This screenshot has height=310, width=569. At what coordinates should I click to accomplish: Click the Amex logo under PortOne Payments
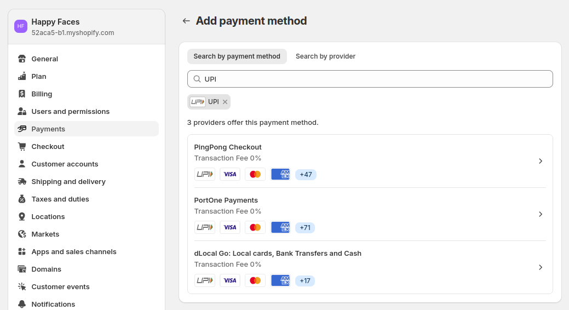[x=280, y=228]
